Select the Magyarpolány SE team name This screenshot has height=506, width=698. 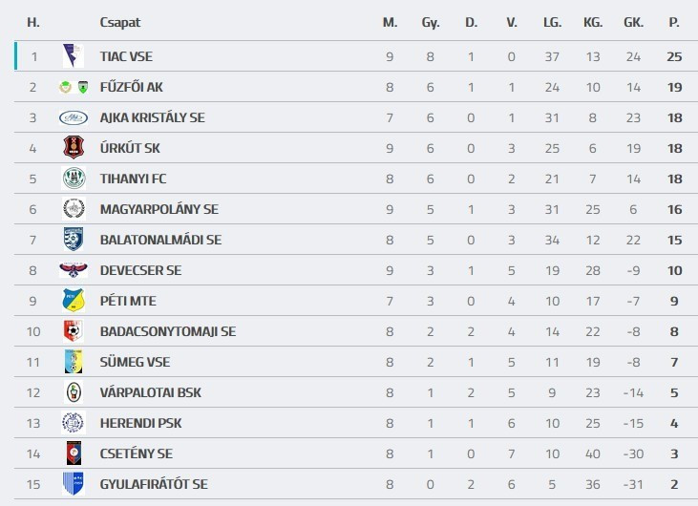[x=159, y=209]
